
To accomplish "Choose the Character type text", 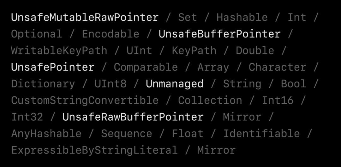I will click(277, 67).
